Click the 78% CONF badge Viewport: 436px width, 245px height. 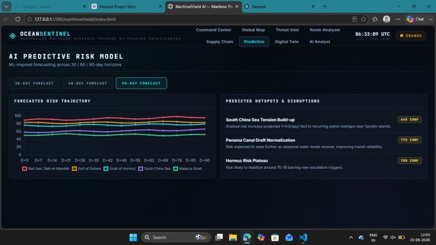click(x=409, y=161)
